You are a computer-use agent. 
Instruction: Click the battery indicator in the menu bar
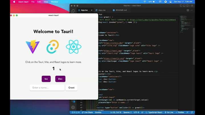(x=152, y=2)
